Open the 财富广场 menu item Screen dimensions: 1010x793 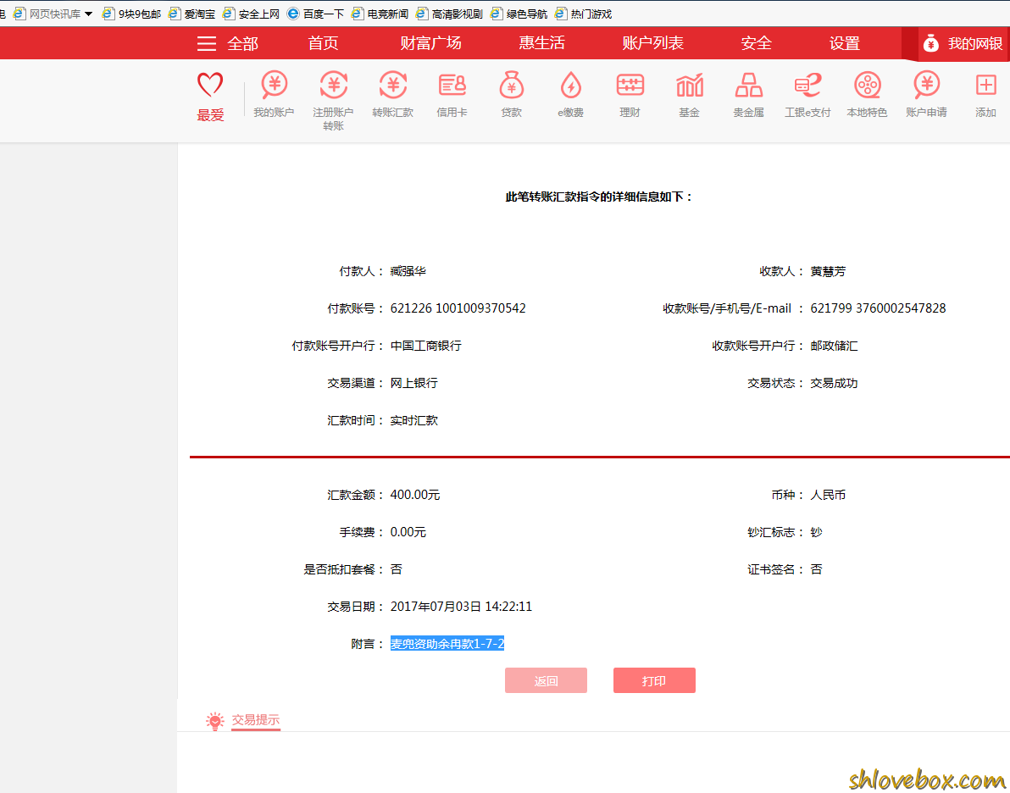point(431,43)
